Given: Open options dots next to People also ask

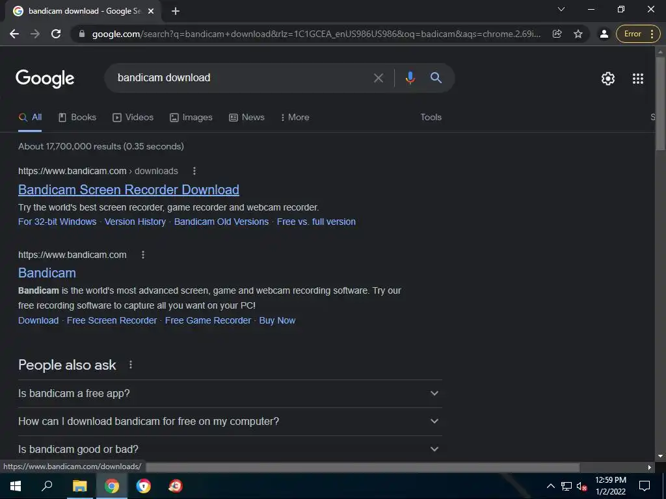Looking at the screenshot, I should coord(130,365).
